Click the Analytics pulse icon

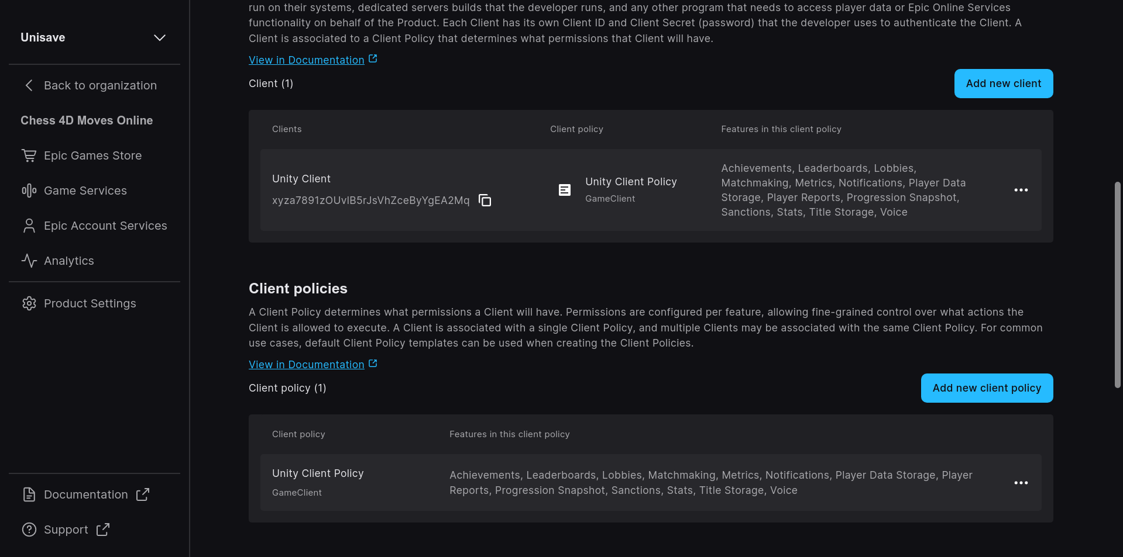click(x=29, y=261)
